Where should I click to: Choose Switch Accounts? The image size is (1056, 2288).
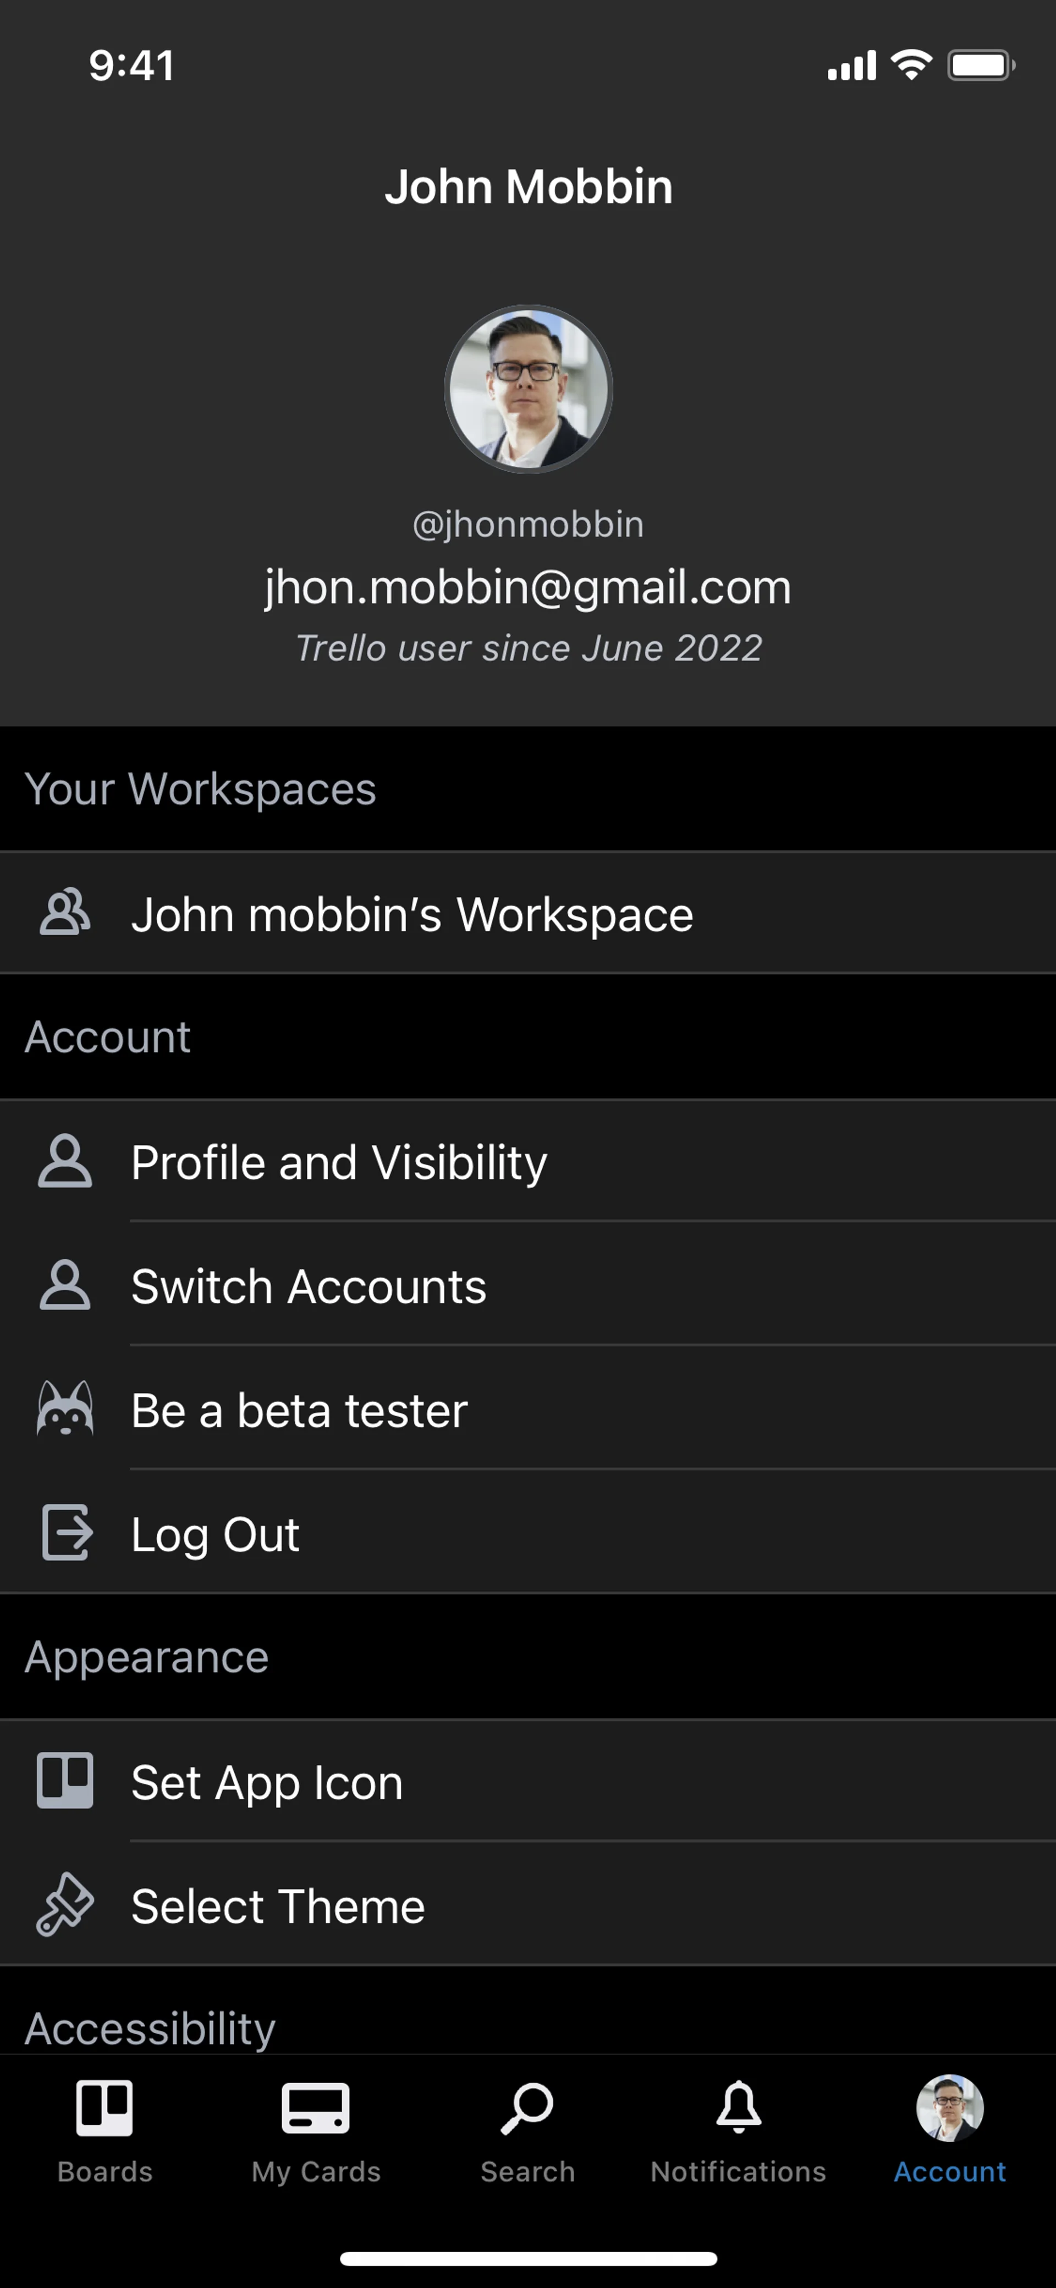(309, 1287)
